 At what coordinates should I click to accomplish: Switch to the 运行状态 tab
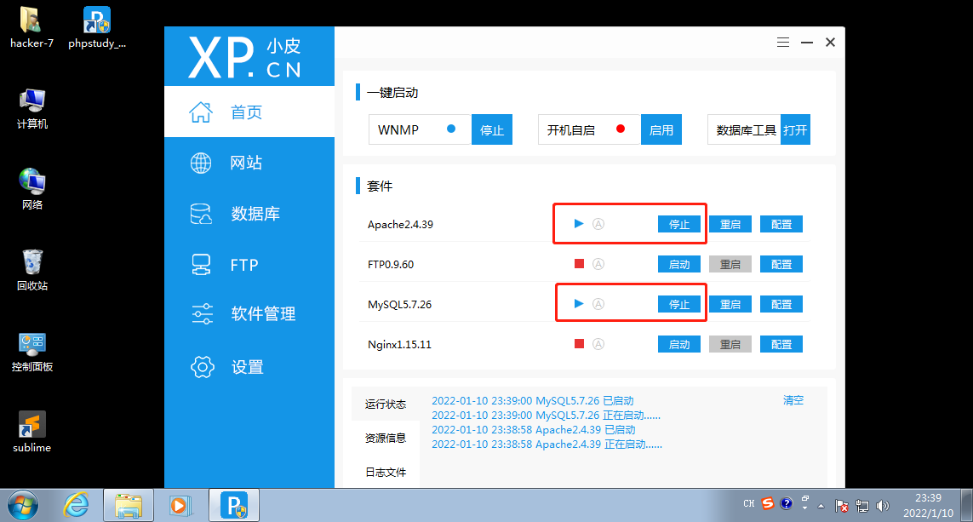pos(386,404)
